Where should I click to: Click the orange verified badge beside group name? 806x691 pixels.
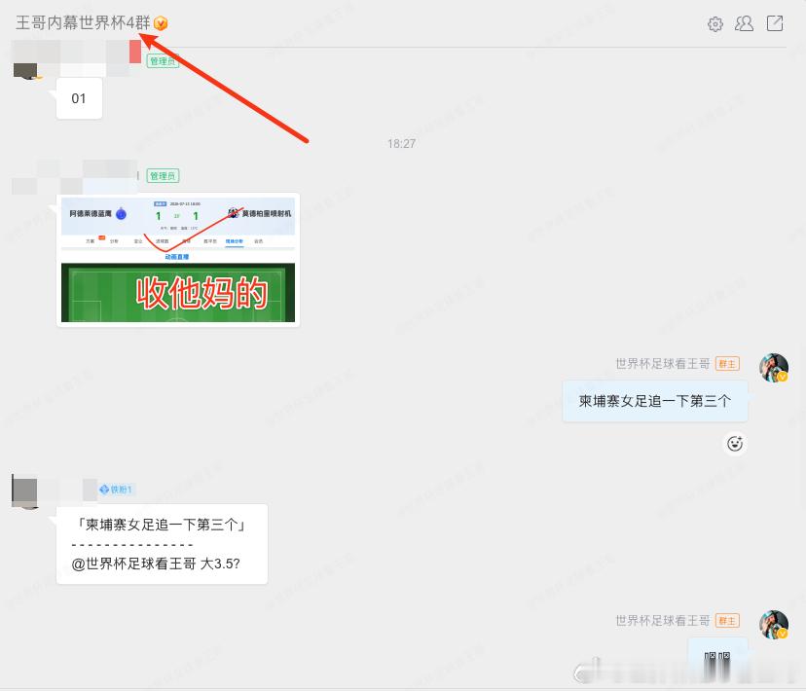pos(161,23)
